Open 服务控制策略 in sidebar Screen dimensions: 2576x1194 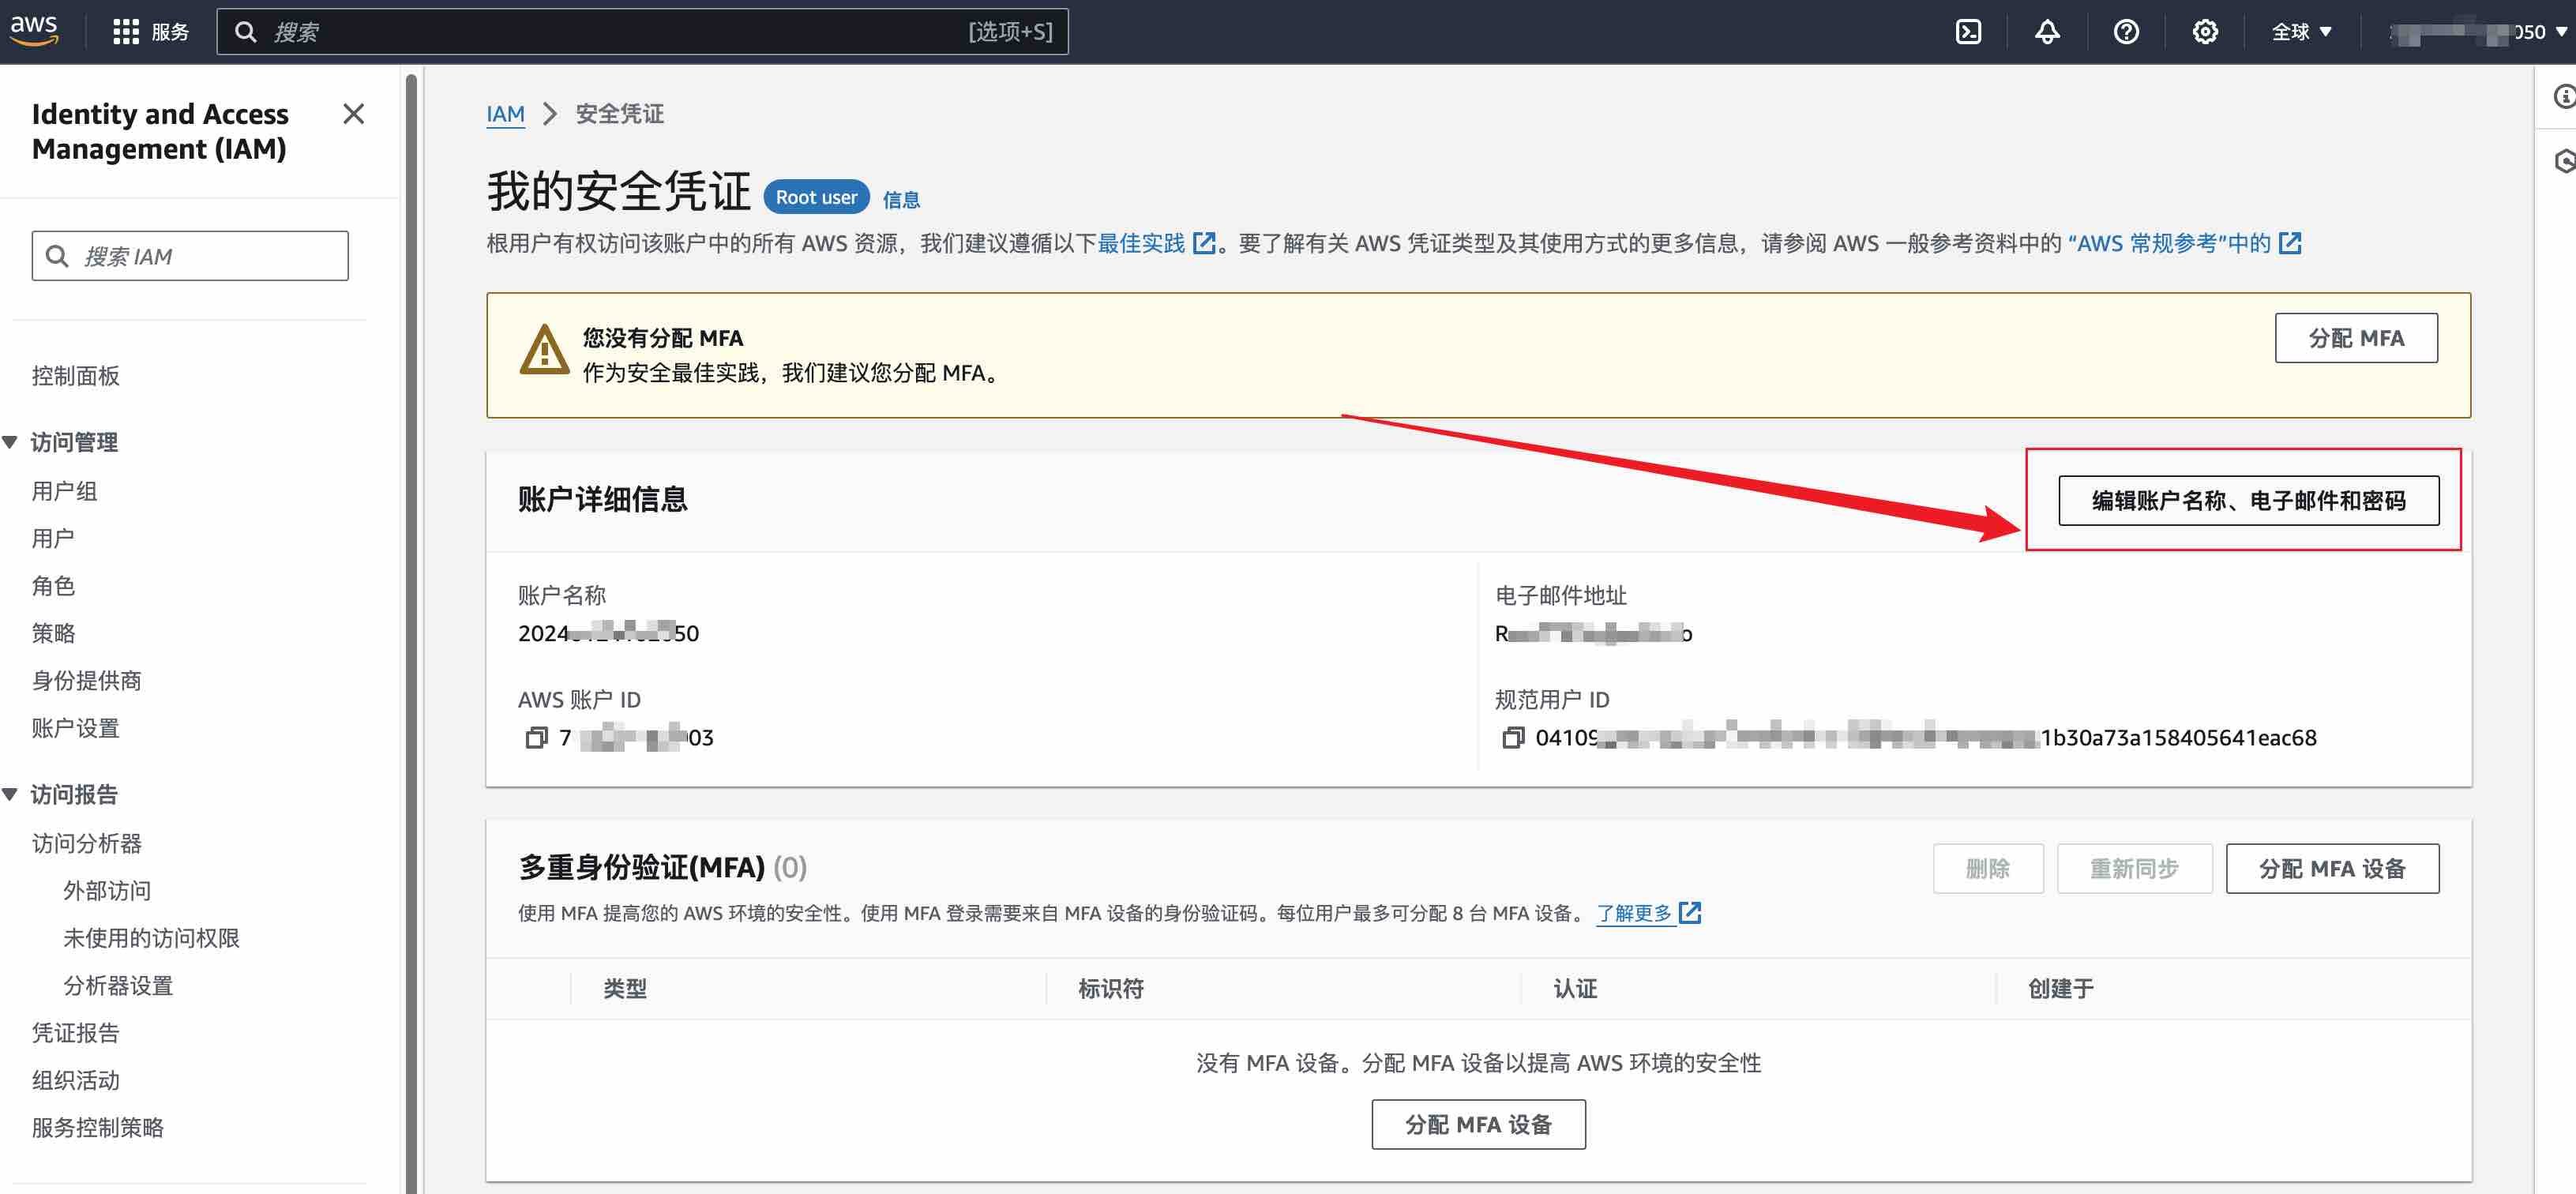(x=98, y=1128)
